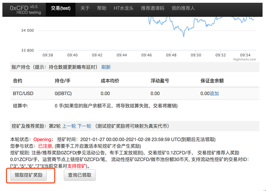Click the red 支持挖矿 status text
266x191 pixels.
(x=77, y=166)
